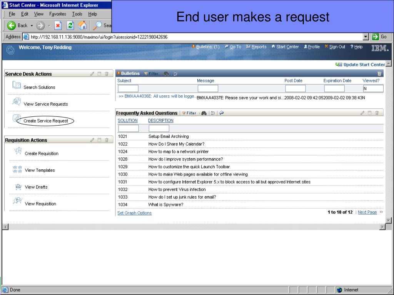Delete the FAQ portlet trash icon

click(377, 113)
